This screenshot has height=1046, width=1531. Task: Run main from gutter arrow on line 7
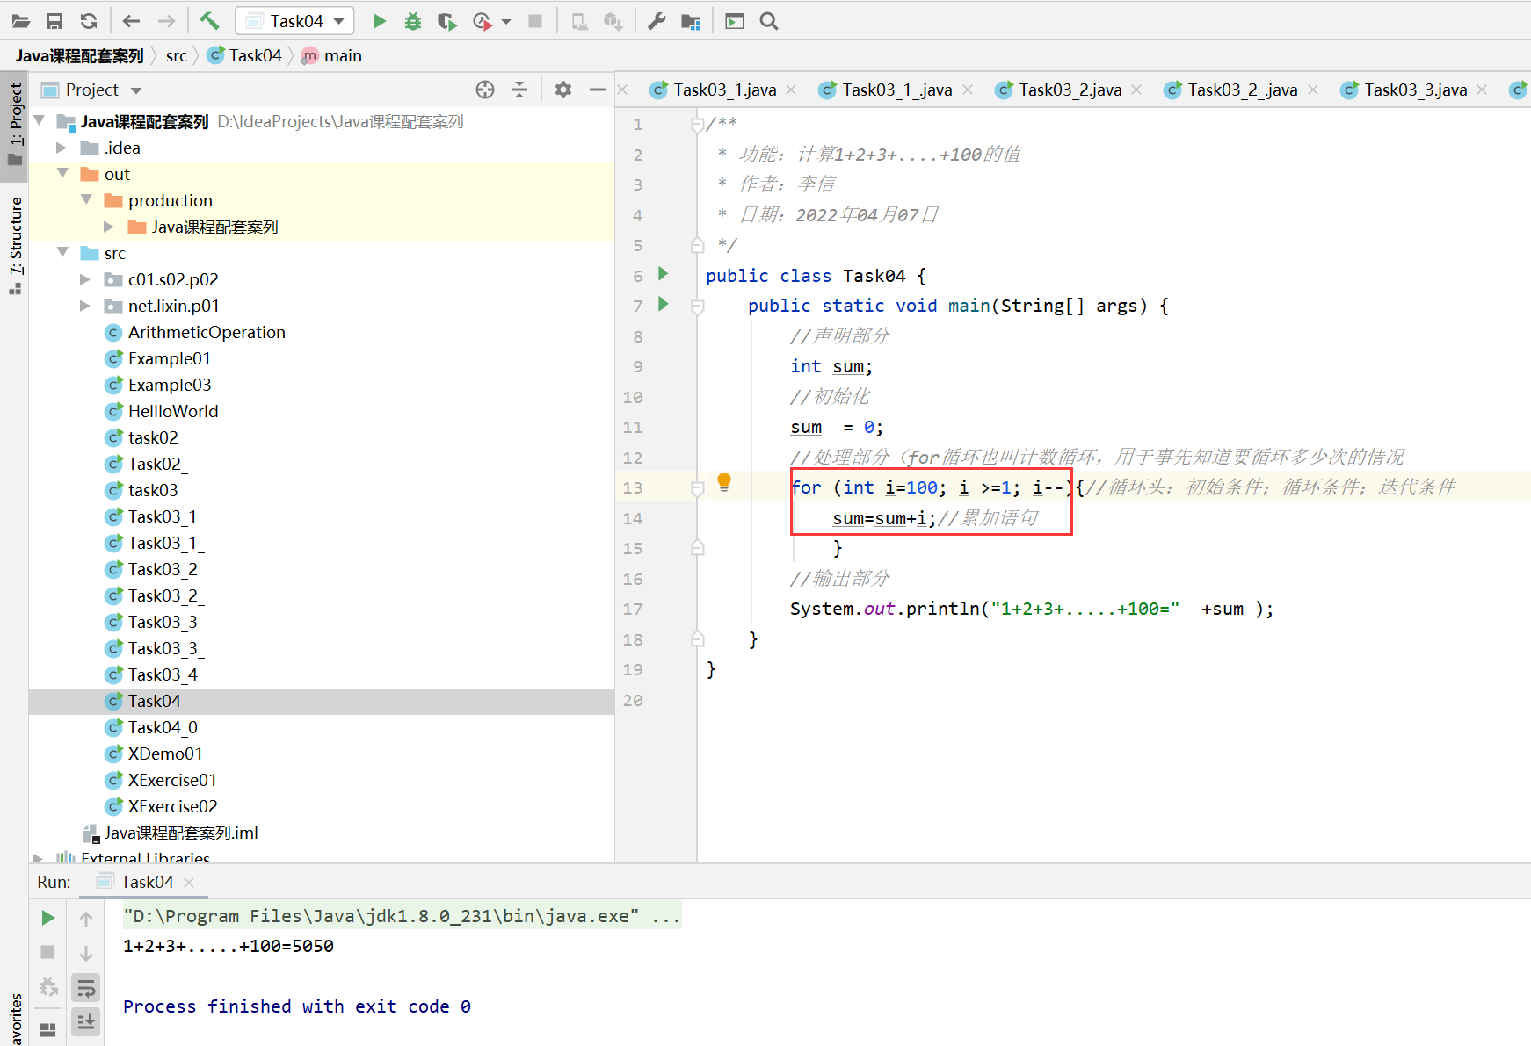[664, 304]
